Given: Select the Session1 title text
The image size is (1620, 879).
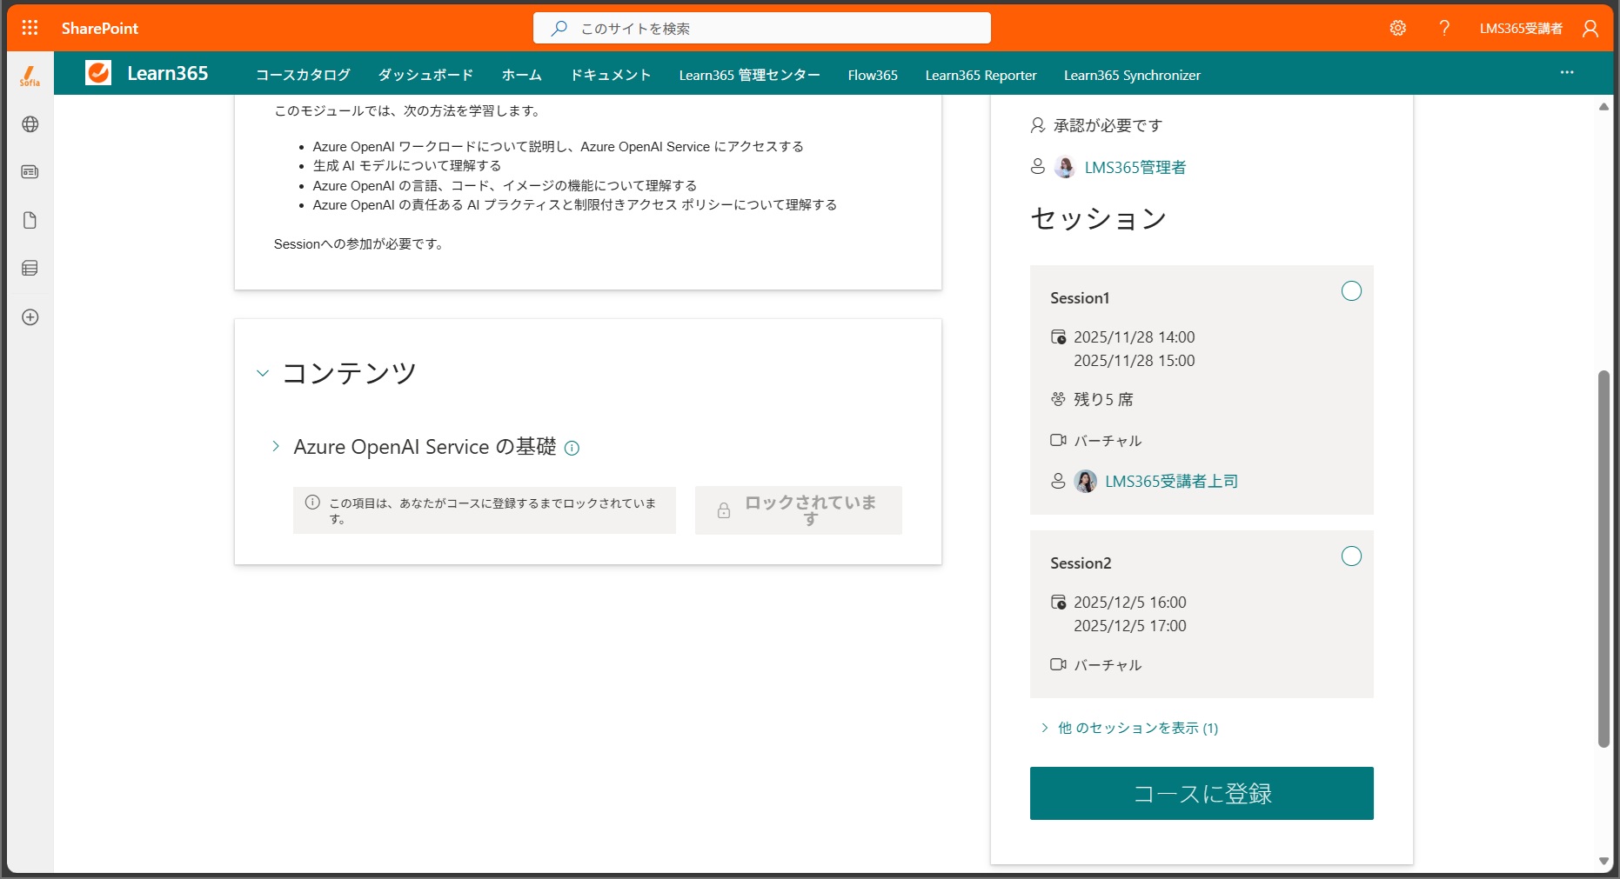Looking at the screenshot, I should [x=1080, y=298].
